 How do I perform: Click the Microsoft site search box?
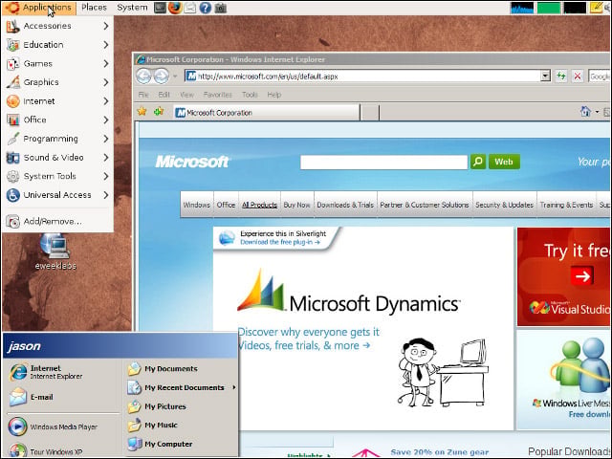pos(383,162)
